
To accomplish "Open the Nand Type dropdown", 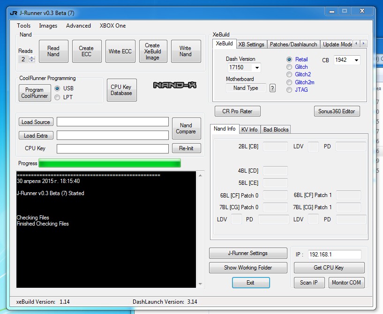I will [x=246, y=88].
